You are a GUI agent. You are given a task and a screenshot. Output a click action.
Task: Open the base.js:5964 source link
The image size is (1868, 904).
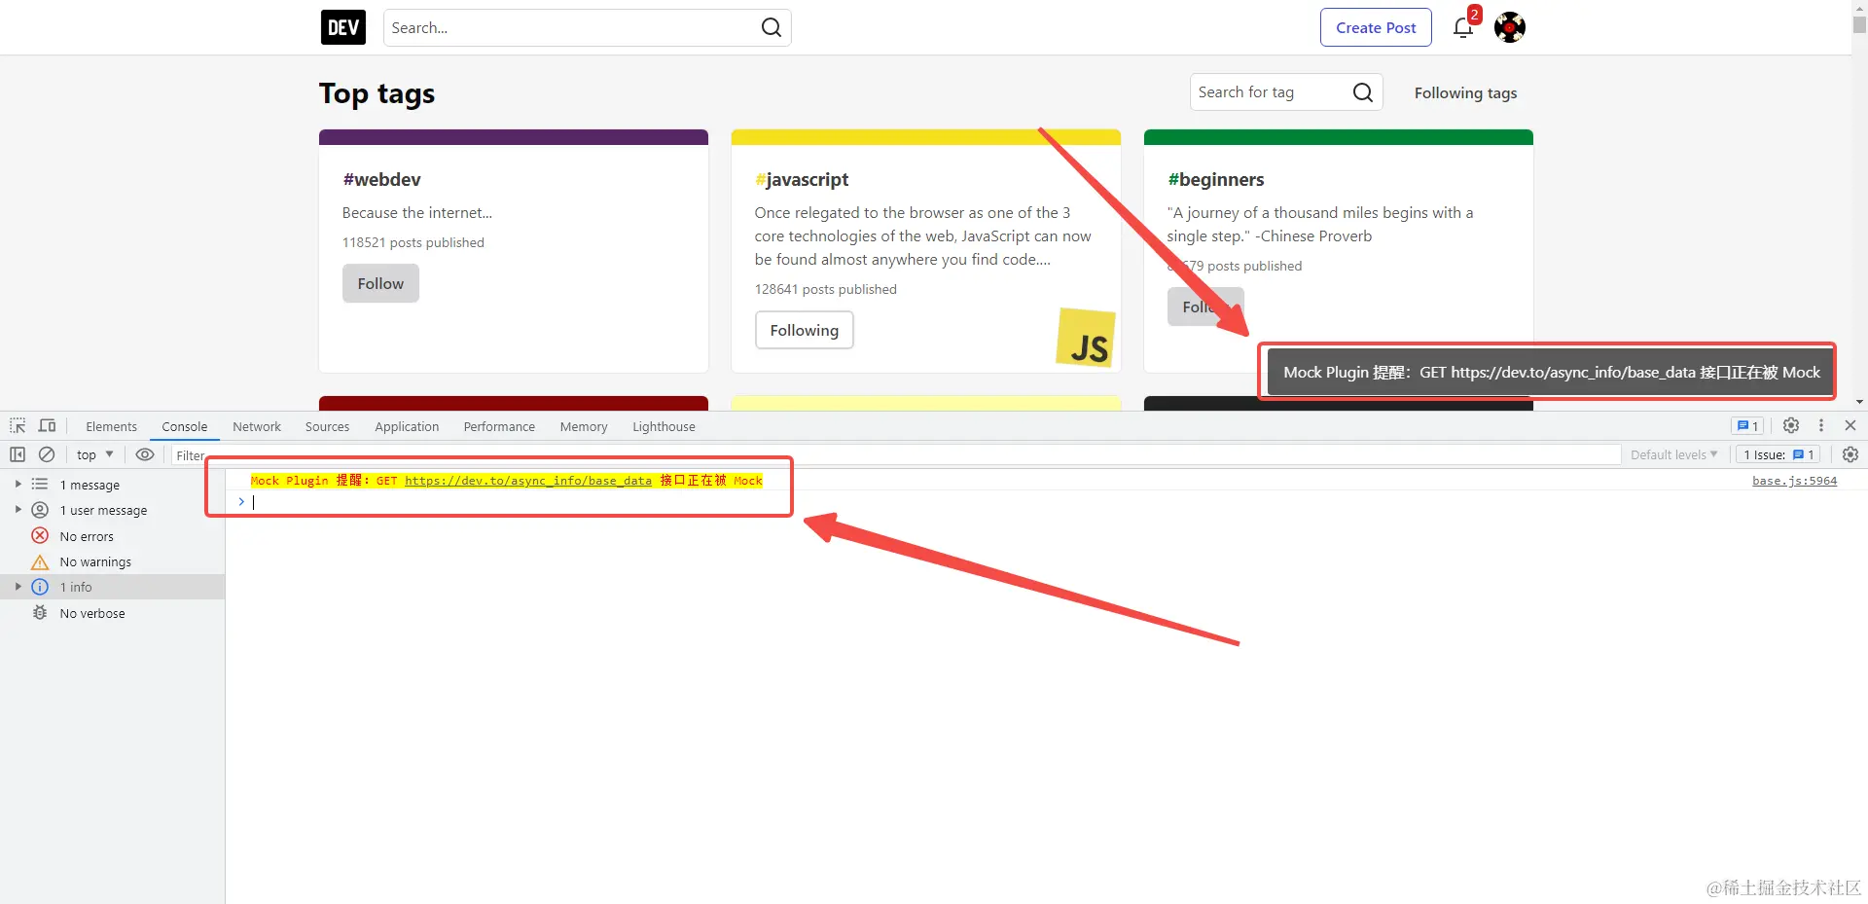pos(1794,481)
